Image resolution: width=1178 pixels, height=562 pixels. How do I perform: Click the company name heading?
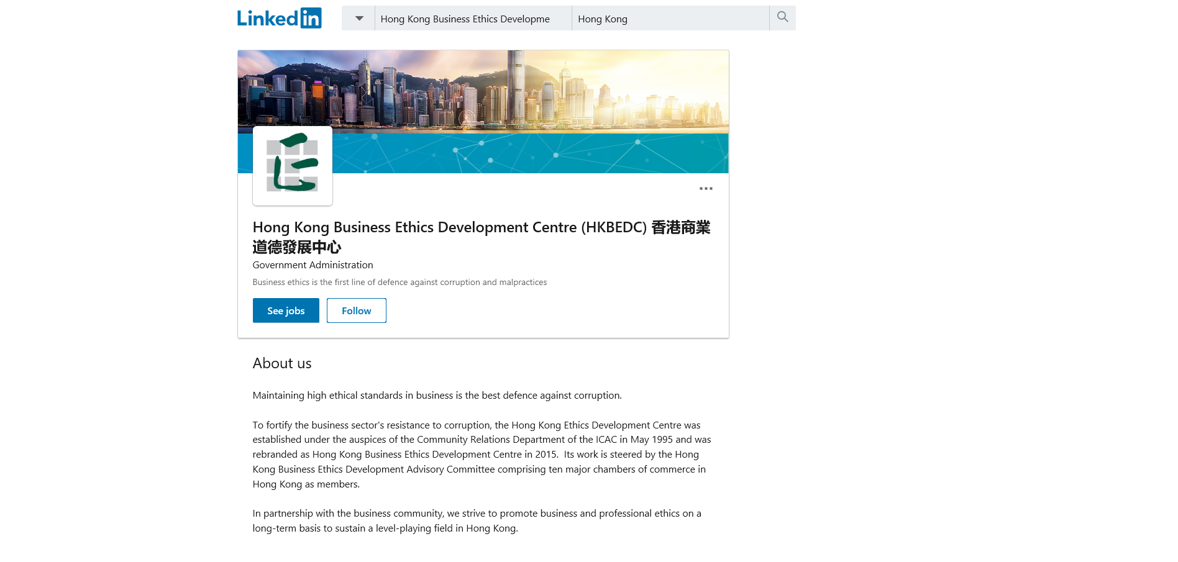click(x=482, y=237)
